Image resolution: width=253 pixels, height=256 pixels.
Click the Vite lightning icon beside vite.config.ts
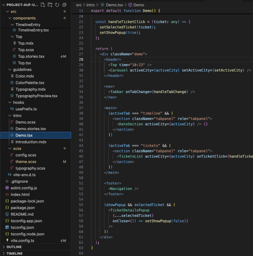click(7, 240)
